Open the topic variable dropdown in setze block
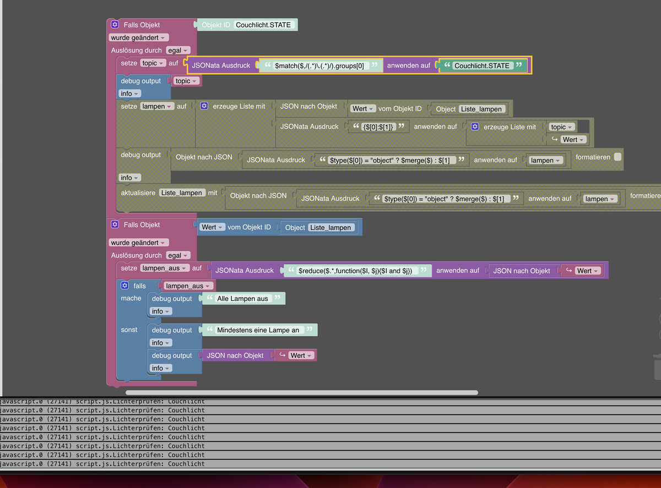 153,63
